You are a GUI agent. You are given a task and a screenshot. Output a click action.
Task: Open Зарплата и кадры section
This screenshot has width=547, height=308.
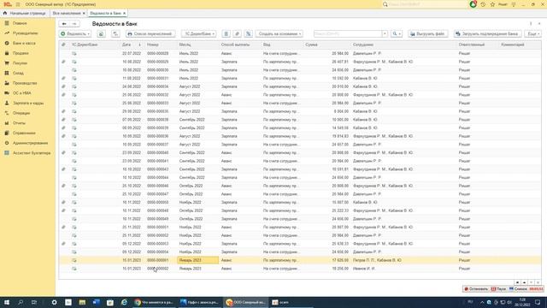coord(28,103)
